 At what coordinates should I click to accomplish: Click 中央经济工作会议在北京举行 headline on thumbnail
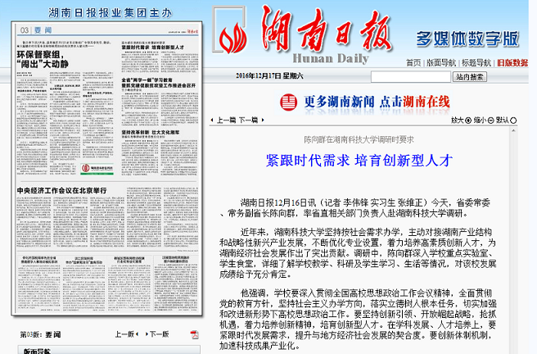(x=61, y=191)
